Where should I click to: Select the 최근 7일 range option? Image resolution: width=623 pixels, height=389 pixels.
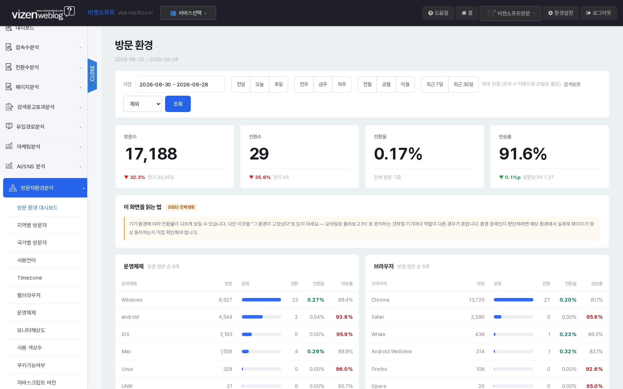(x=435, y=84)
